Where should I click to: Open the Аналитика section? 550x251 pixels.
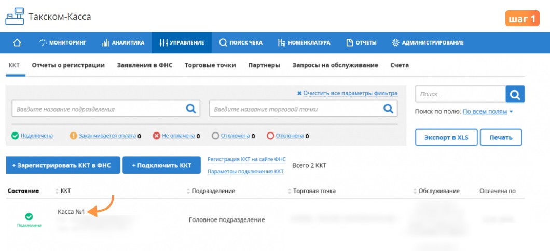click(123, 43)
